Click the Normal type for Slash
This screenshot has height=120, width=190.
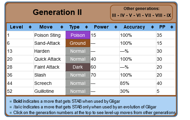point(78,75)
